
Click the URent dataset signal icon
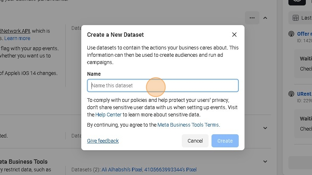[291, 94]
